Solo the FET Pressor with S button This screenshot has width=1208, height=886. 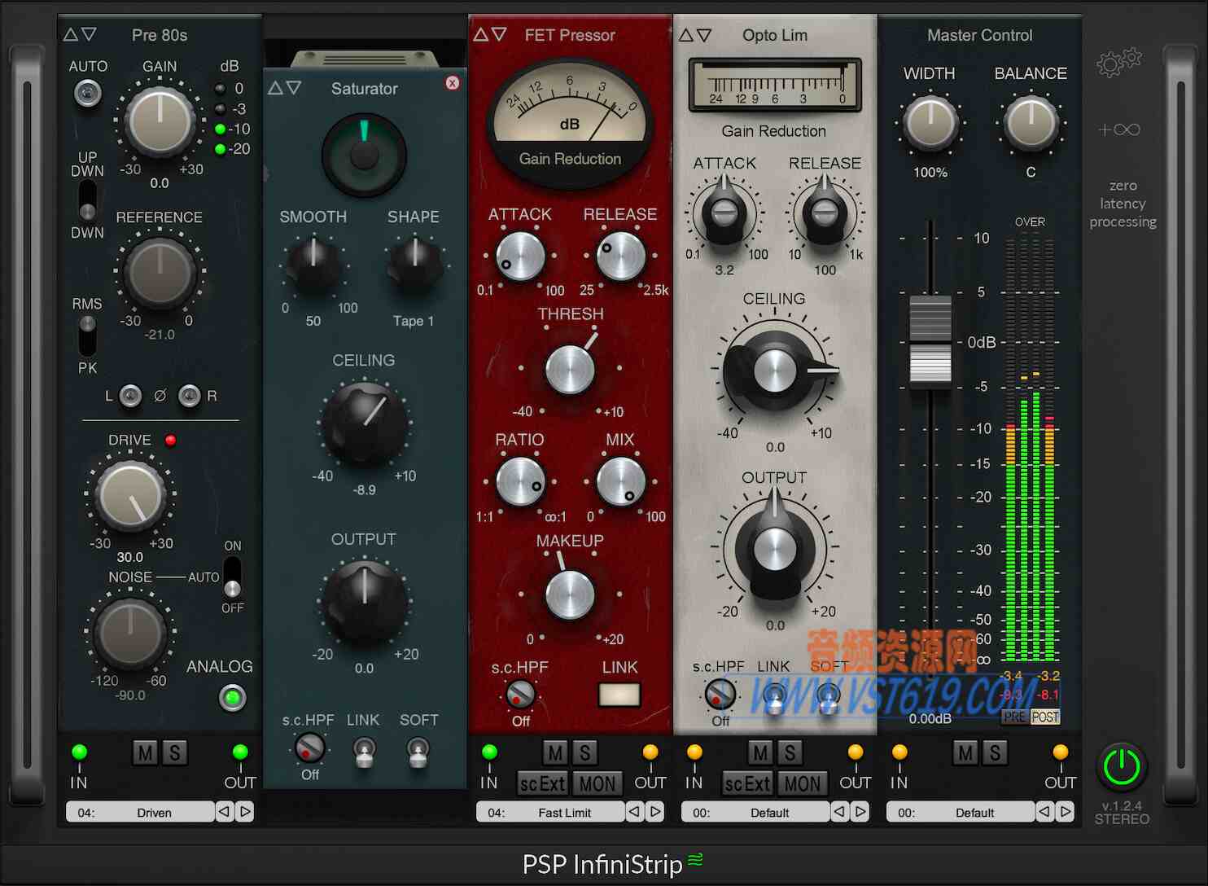tap(584, 753)
